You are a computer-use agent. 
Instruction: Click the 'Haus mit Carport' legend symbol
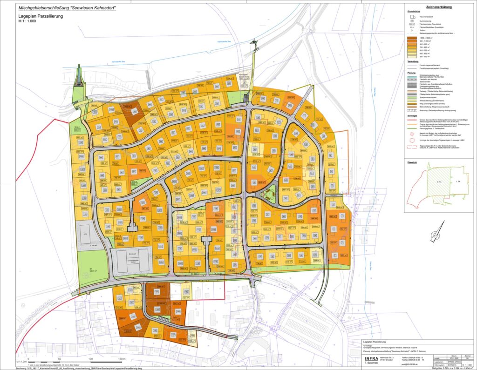(412, 17)
